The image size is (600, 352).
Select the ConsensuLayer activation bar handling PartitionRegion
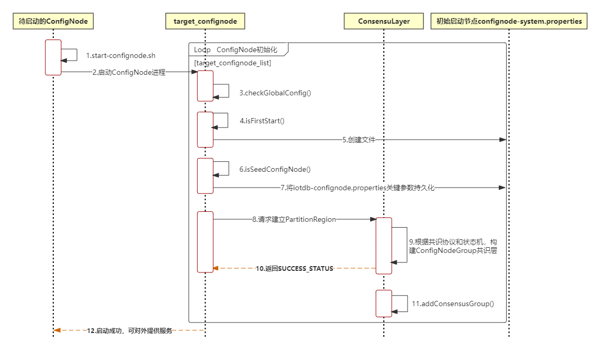383,245
